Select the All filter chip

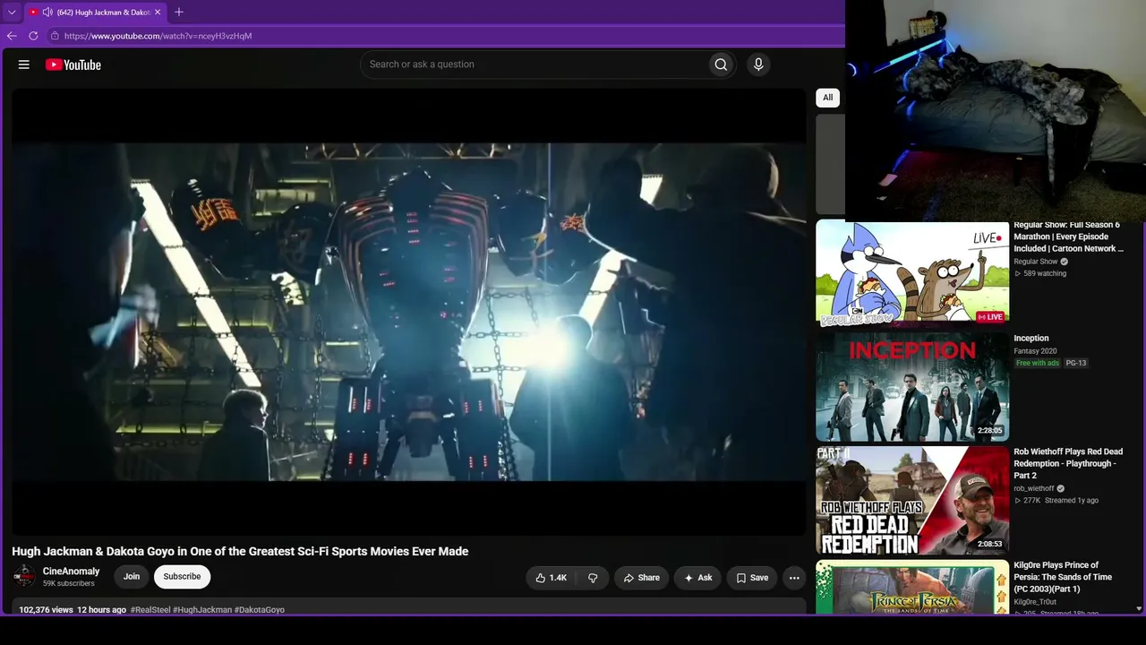pos(827,98)
